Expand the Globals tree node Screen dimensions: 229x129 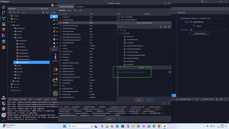pyautogui.click(x=9, y=16)
